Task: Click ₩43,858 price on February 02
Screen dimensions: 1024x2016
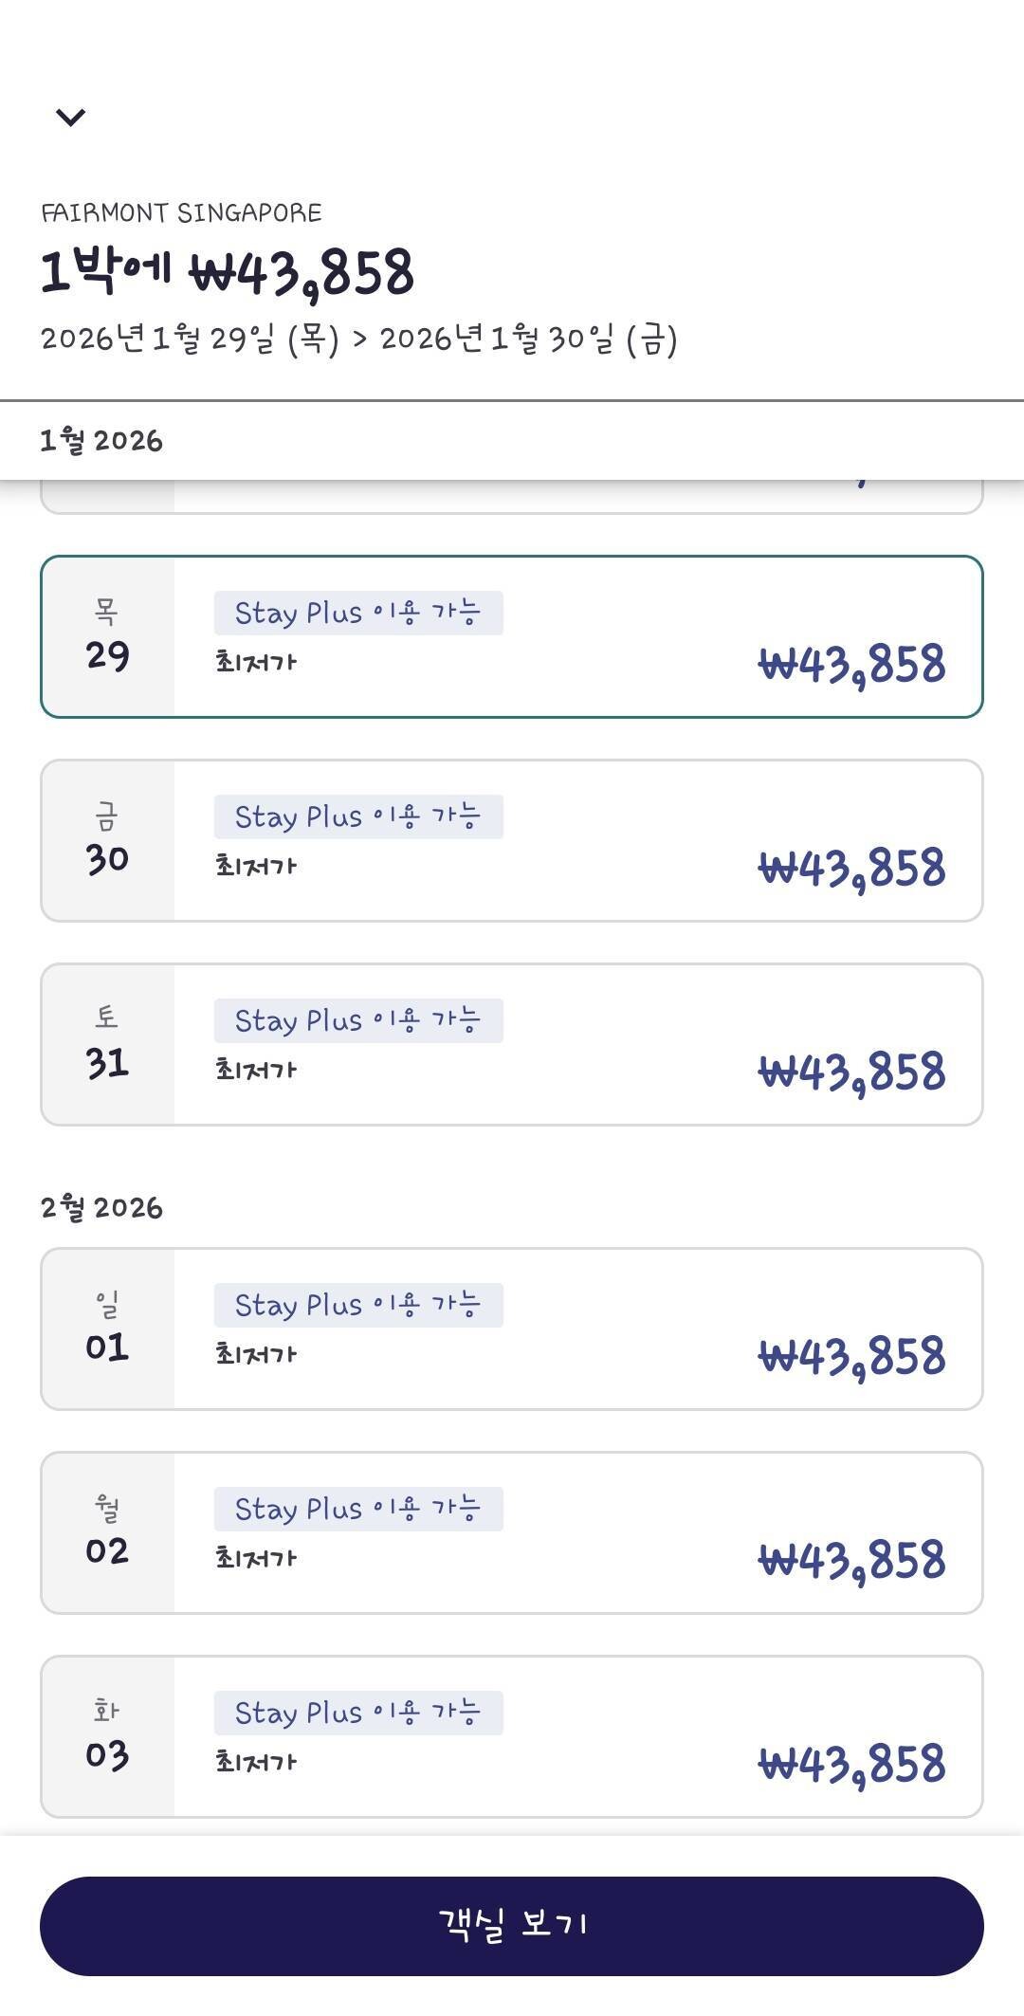Action: (x=851, y=1560)
